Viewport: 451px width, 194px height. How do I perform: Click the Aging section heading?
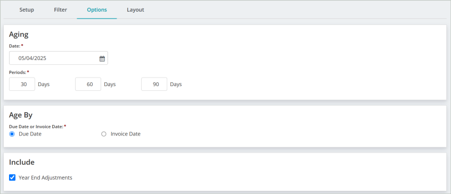19,35
